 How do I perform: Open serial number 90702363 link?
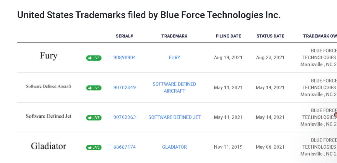pyautogui.click(x=125, y=117)
